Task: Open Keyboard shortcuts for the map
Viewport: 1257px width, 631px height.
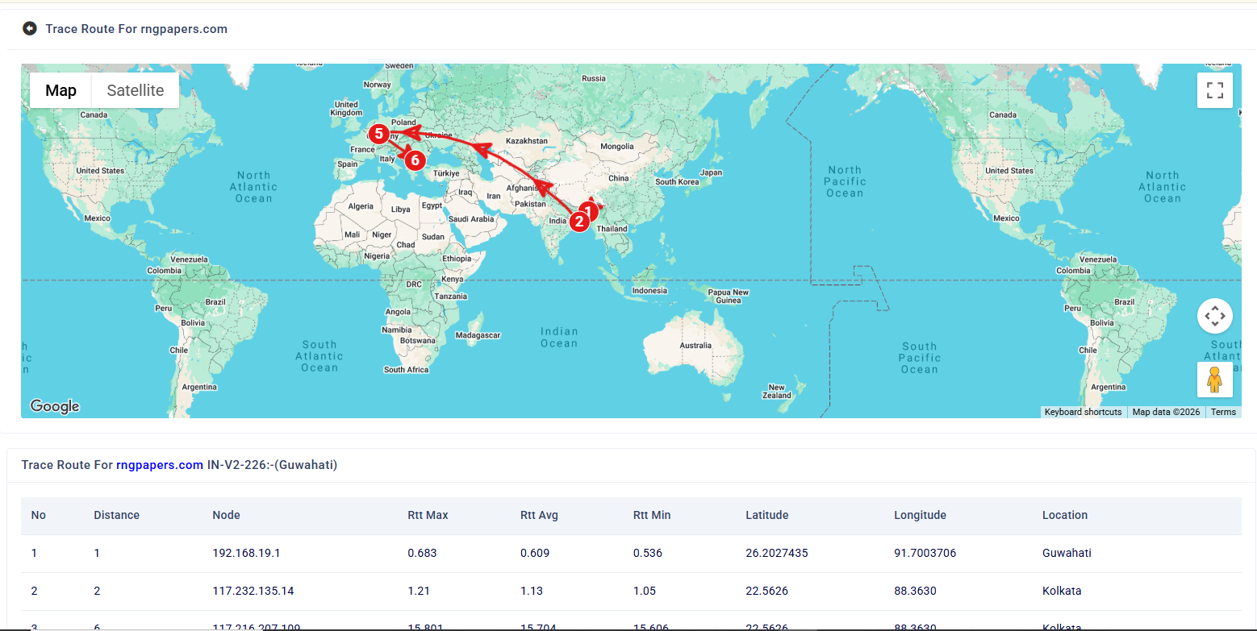Action: point(1083,412)
